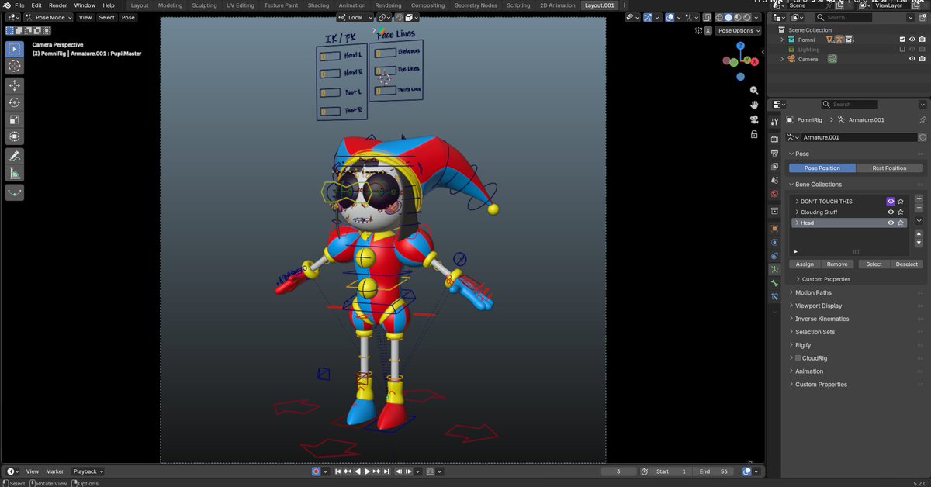
Task: Activate the Select Box tool
Action: coord(15,50)
